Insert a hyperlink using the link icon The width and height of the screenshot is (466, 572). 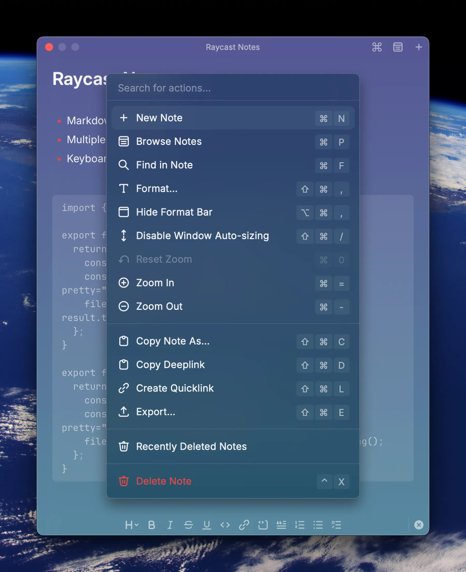click(x=244, y=525)
